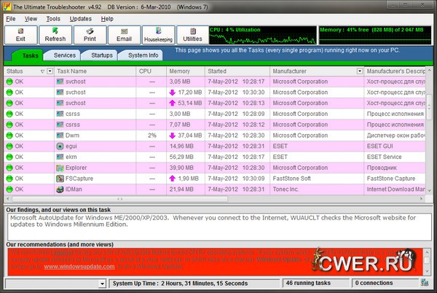Image resolution: width=437 pixels, height=293 pixels.
Task: Open the Tools menu
Action: (53, 17)
